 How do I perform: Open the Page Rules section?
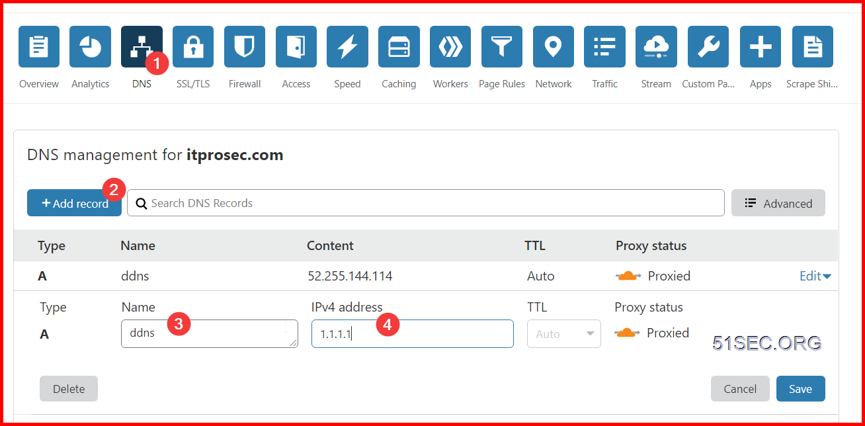[502, 46]
